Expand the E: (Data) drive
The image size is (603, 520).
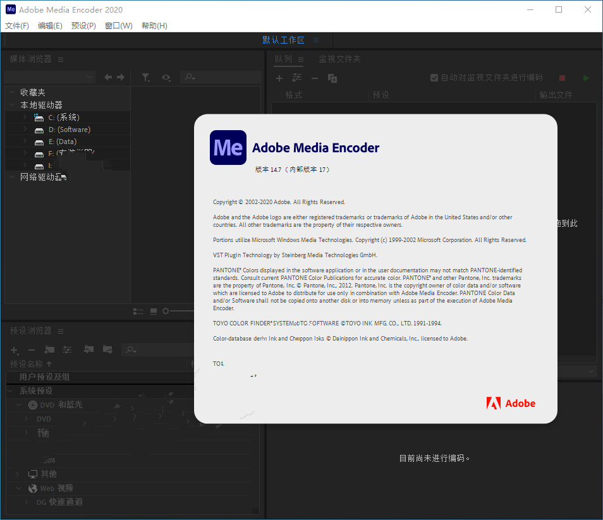pyautogui.click(x=25, y=141)
